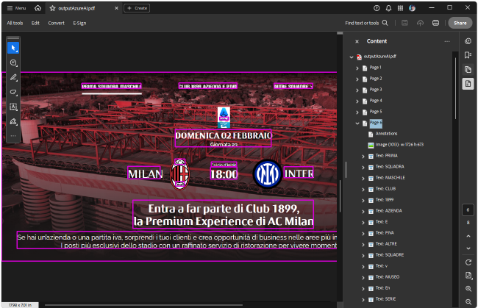Open Content panel options ellipsis

click(447, 41)
